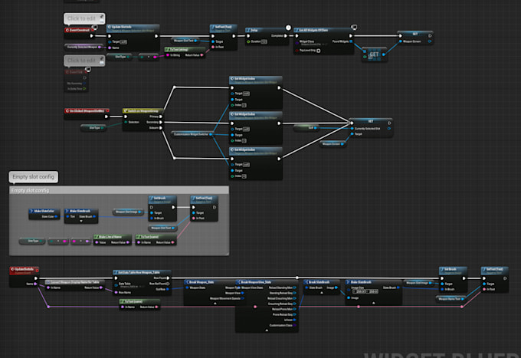Expand the Break SlateBrush node pins
Image resolution: width=521 pixels, height=358 pixels.
(x=321, y=293)
